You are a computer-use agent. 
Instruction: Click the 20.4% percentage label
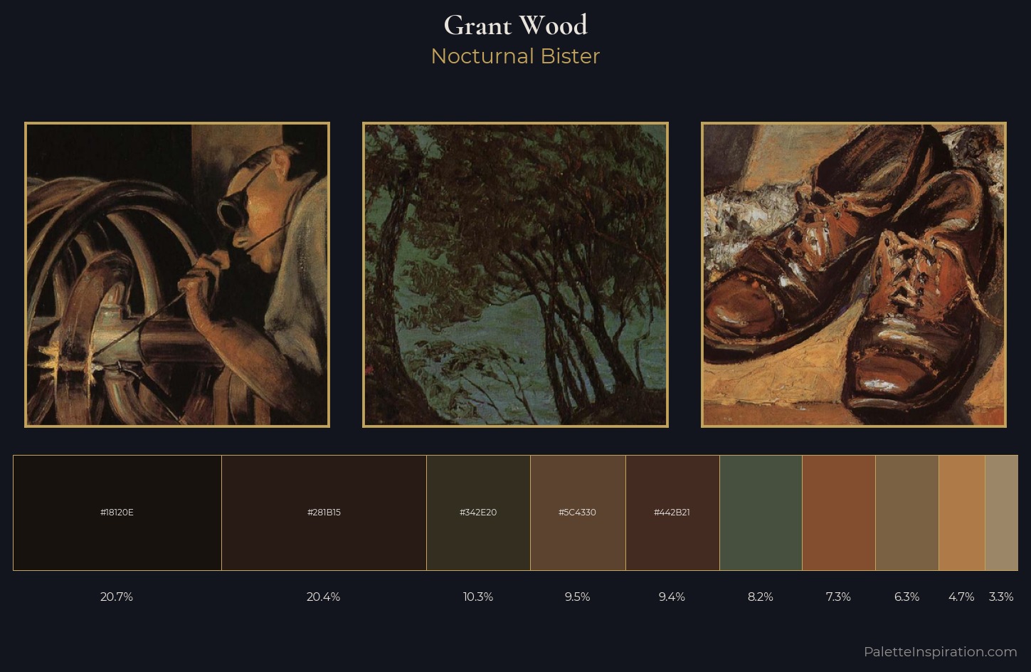[323, 597]
